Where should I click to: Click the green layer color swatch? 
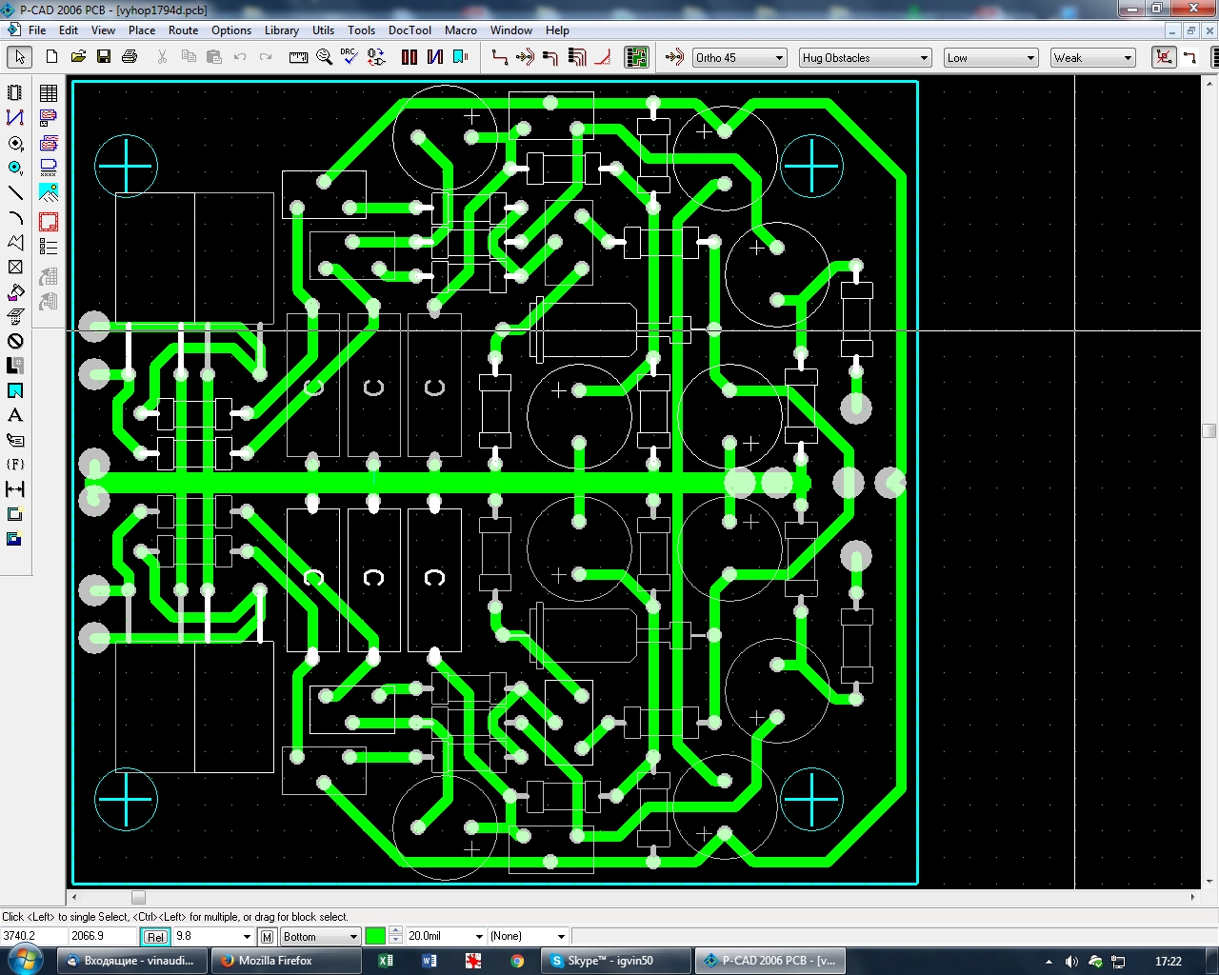pyautogui.click(x=376, y=937)
